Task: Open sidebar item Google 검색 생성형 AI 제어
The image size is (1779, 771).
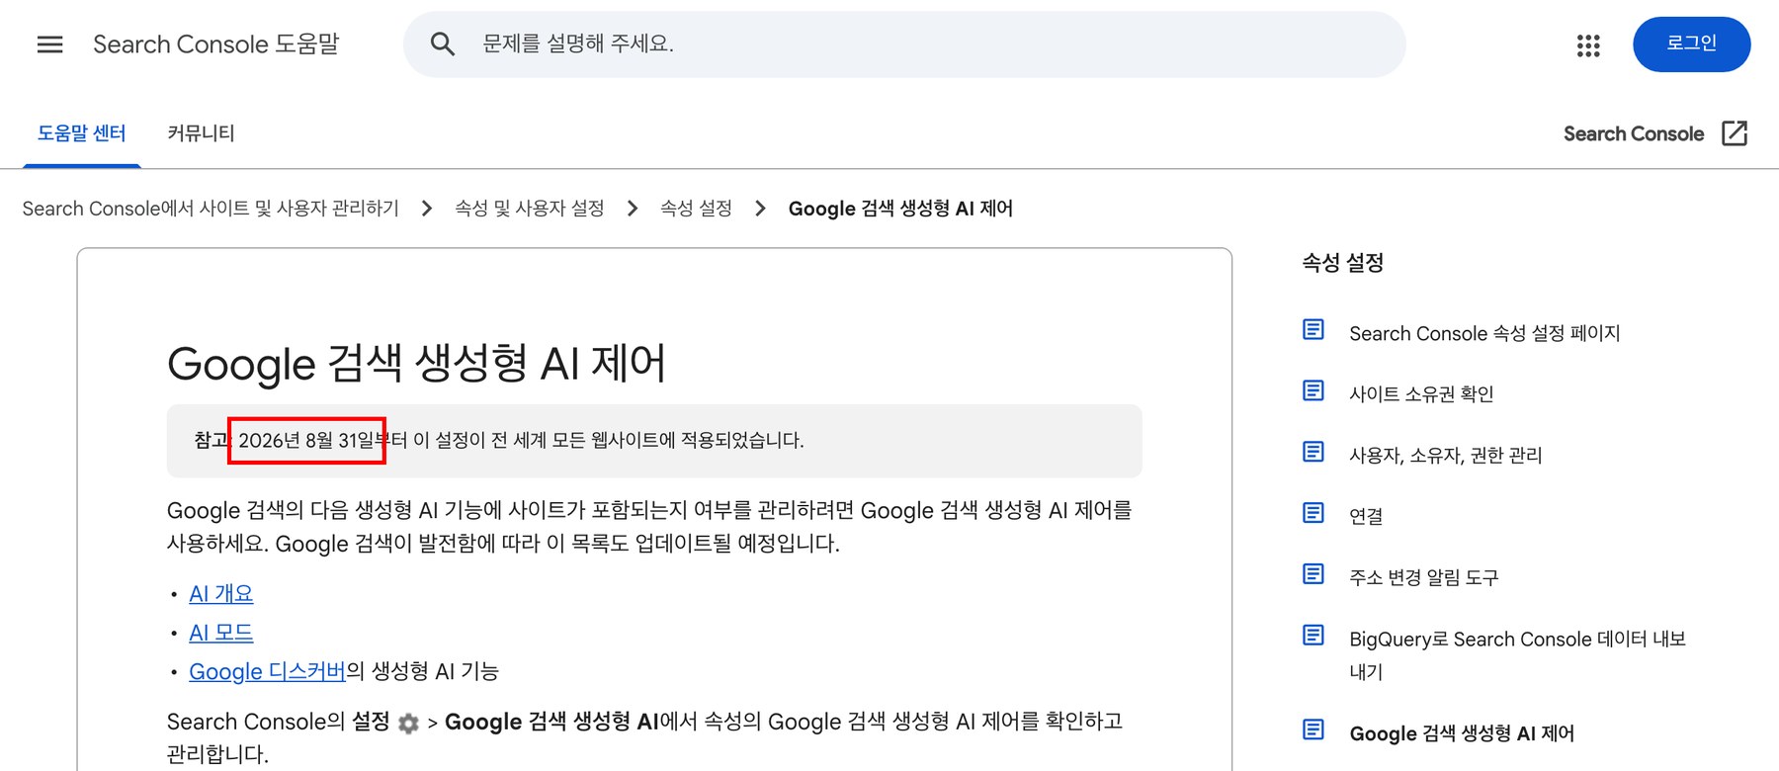Action: (1462, 733)
